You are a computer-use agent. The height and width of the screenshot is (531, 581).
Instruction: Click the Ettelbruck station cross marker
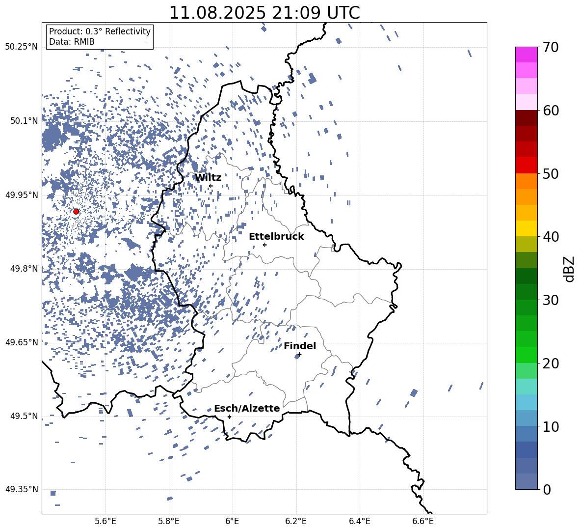click(x=264, y=245)
